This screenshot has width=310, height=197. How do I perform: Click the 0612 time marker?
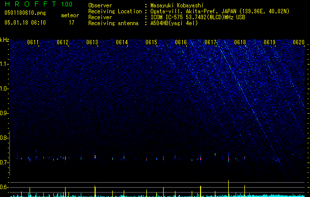(x=63, y=42)
